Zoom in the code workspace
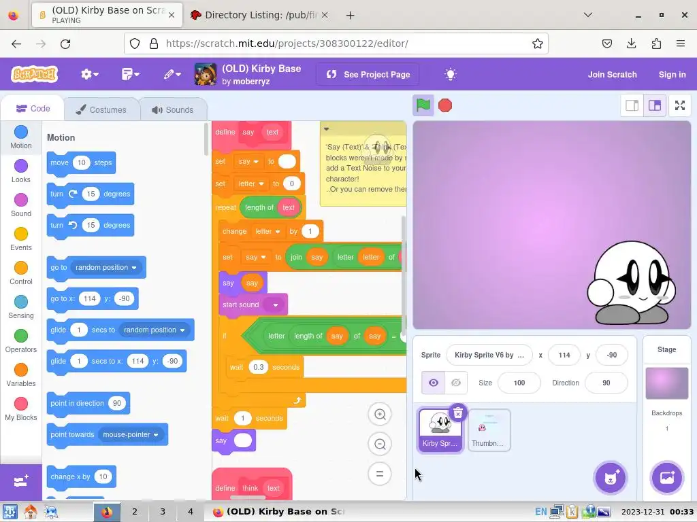 pyautogui.click(x=380, y=414)
